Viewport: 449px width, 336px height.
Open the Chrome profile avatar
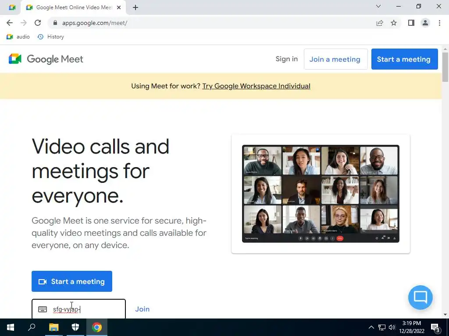[425, 23]
